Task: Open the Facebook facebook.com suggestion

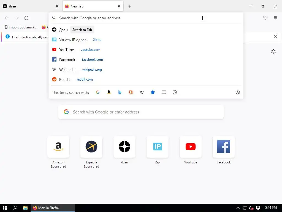Action: tap(146, 60)
